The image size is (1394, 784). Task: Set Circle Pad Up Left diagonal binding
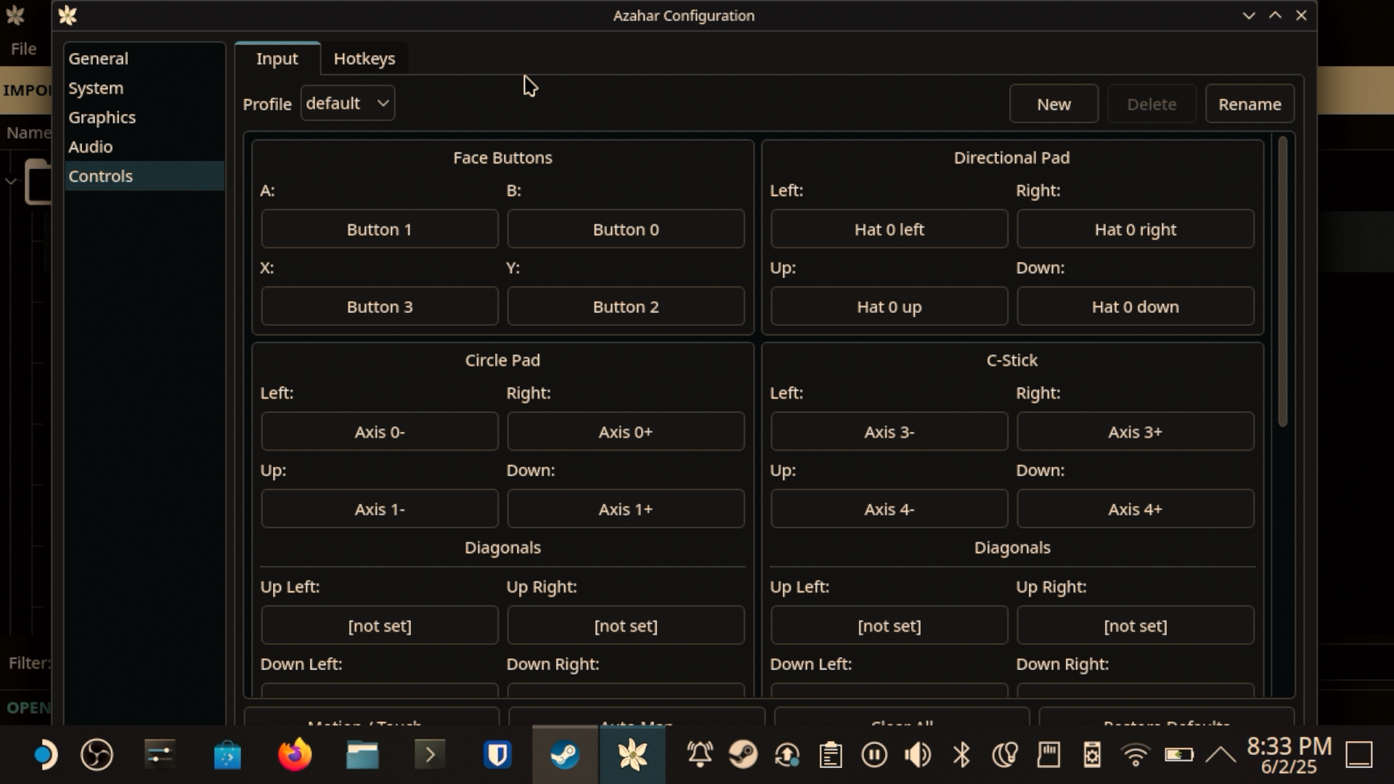click(x=380, y=626)
